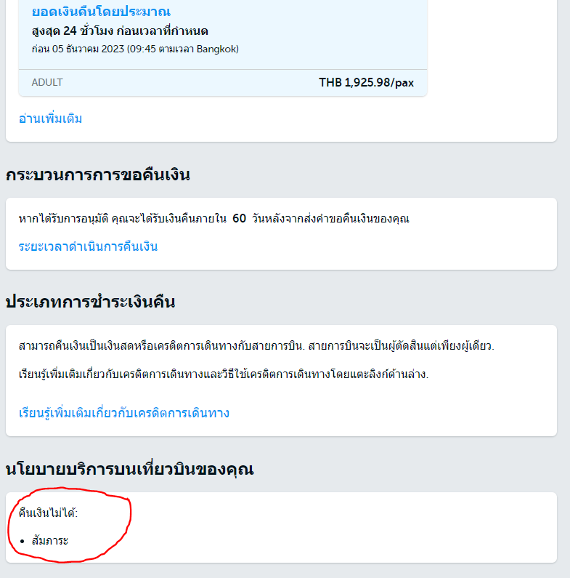Click the กระบวนการการขอคืนเงิน section heading
This screenshot has height=578, width=570.
(x=98, y=174)
